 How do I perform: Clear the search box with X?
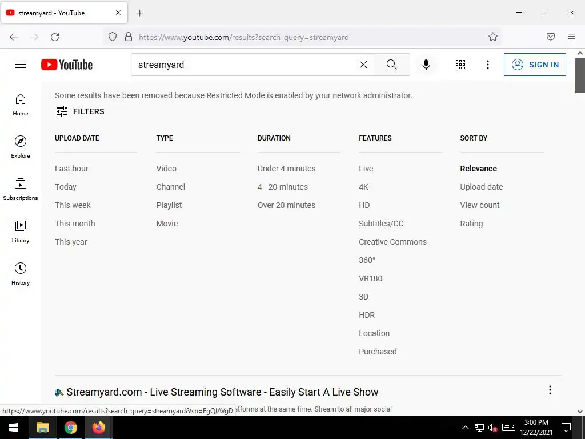[x=363, y=65]
